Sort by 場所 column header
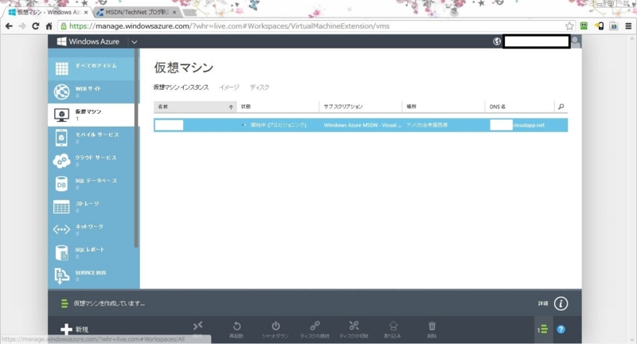The height and width of the screenshot is (344, 637). coord(444,107)
